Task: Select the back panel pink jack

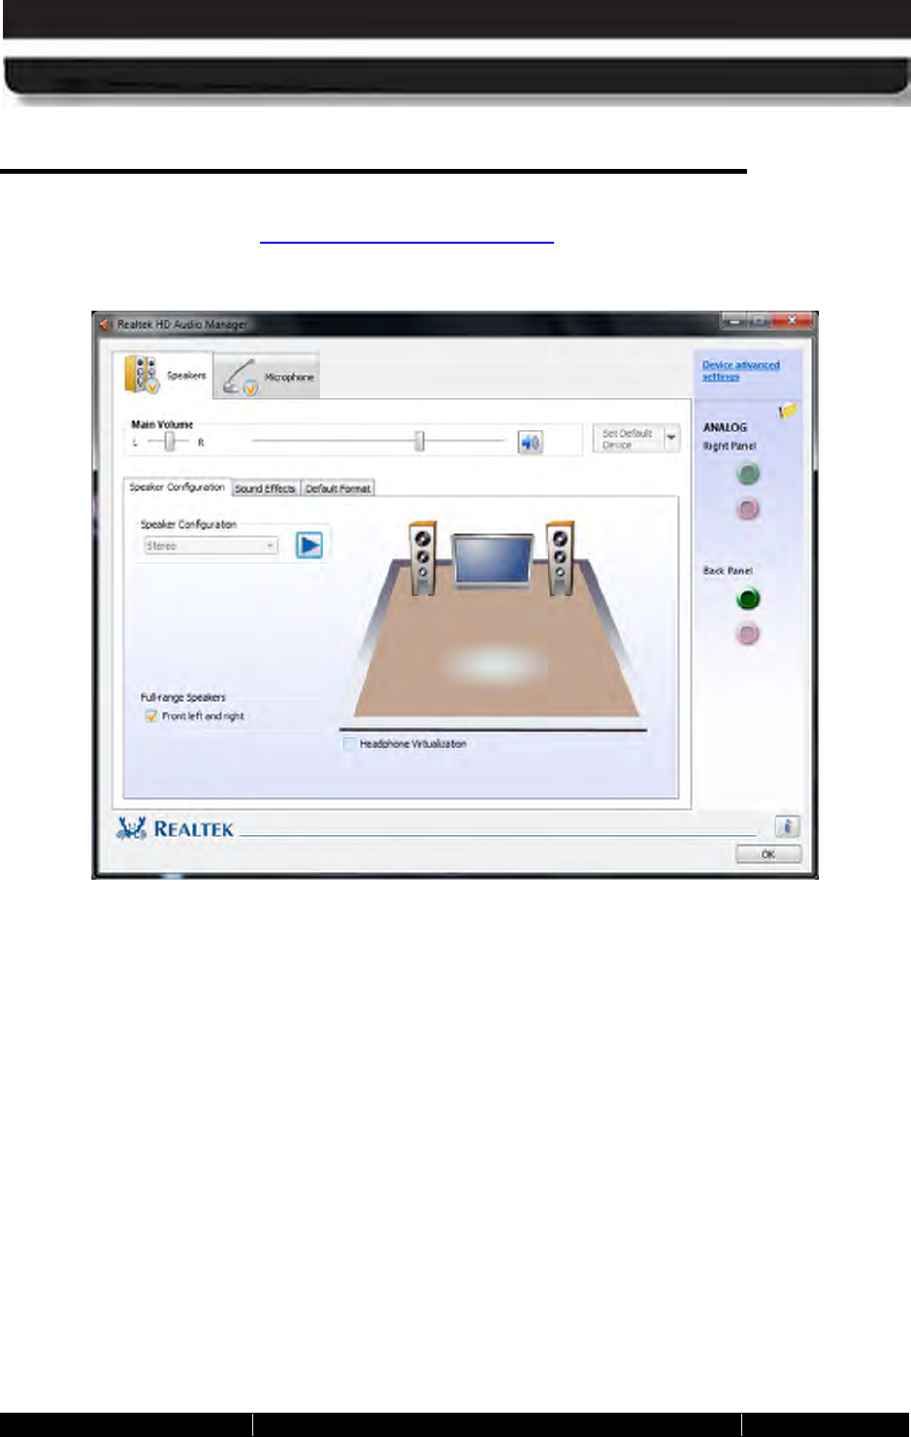Action: pyautogui.click(x=747, y=634)
